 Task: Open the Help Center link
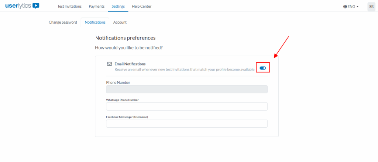141,6
